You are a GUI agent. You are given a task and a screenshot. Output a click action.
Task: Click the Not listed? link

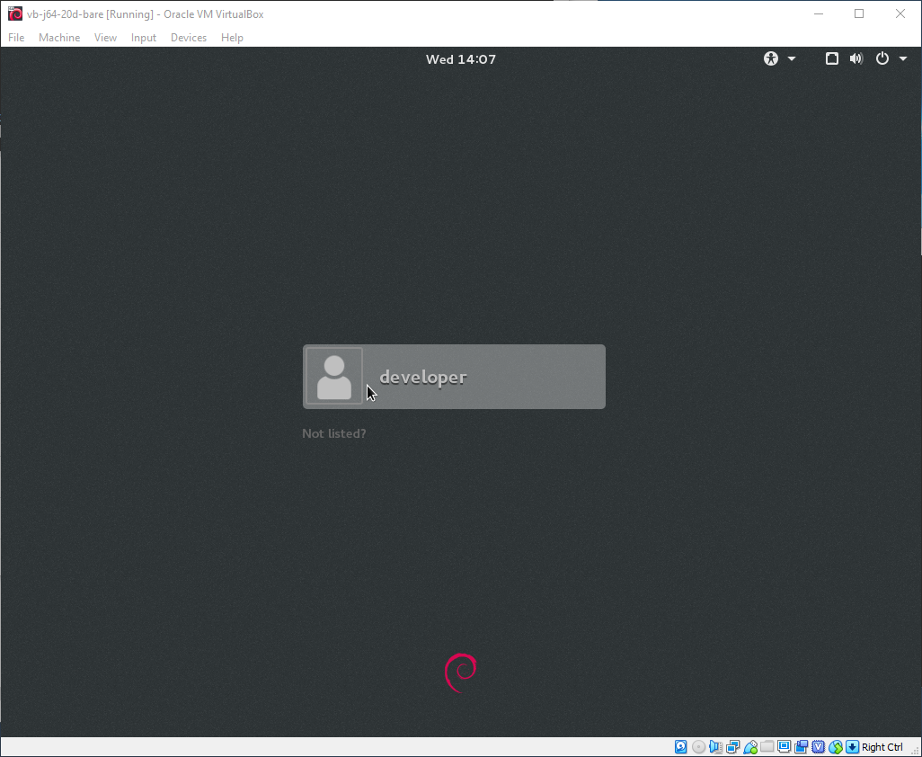coord(333,433)
